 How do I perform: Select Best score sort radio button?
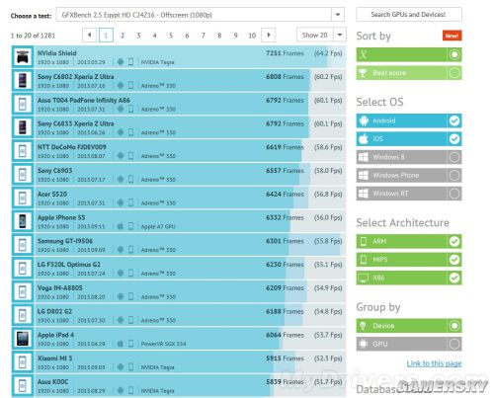[454, 73]
